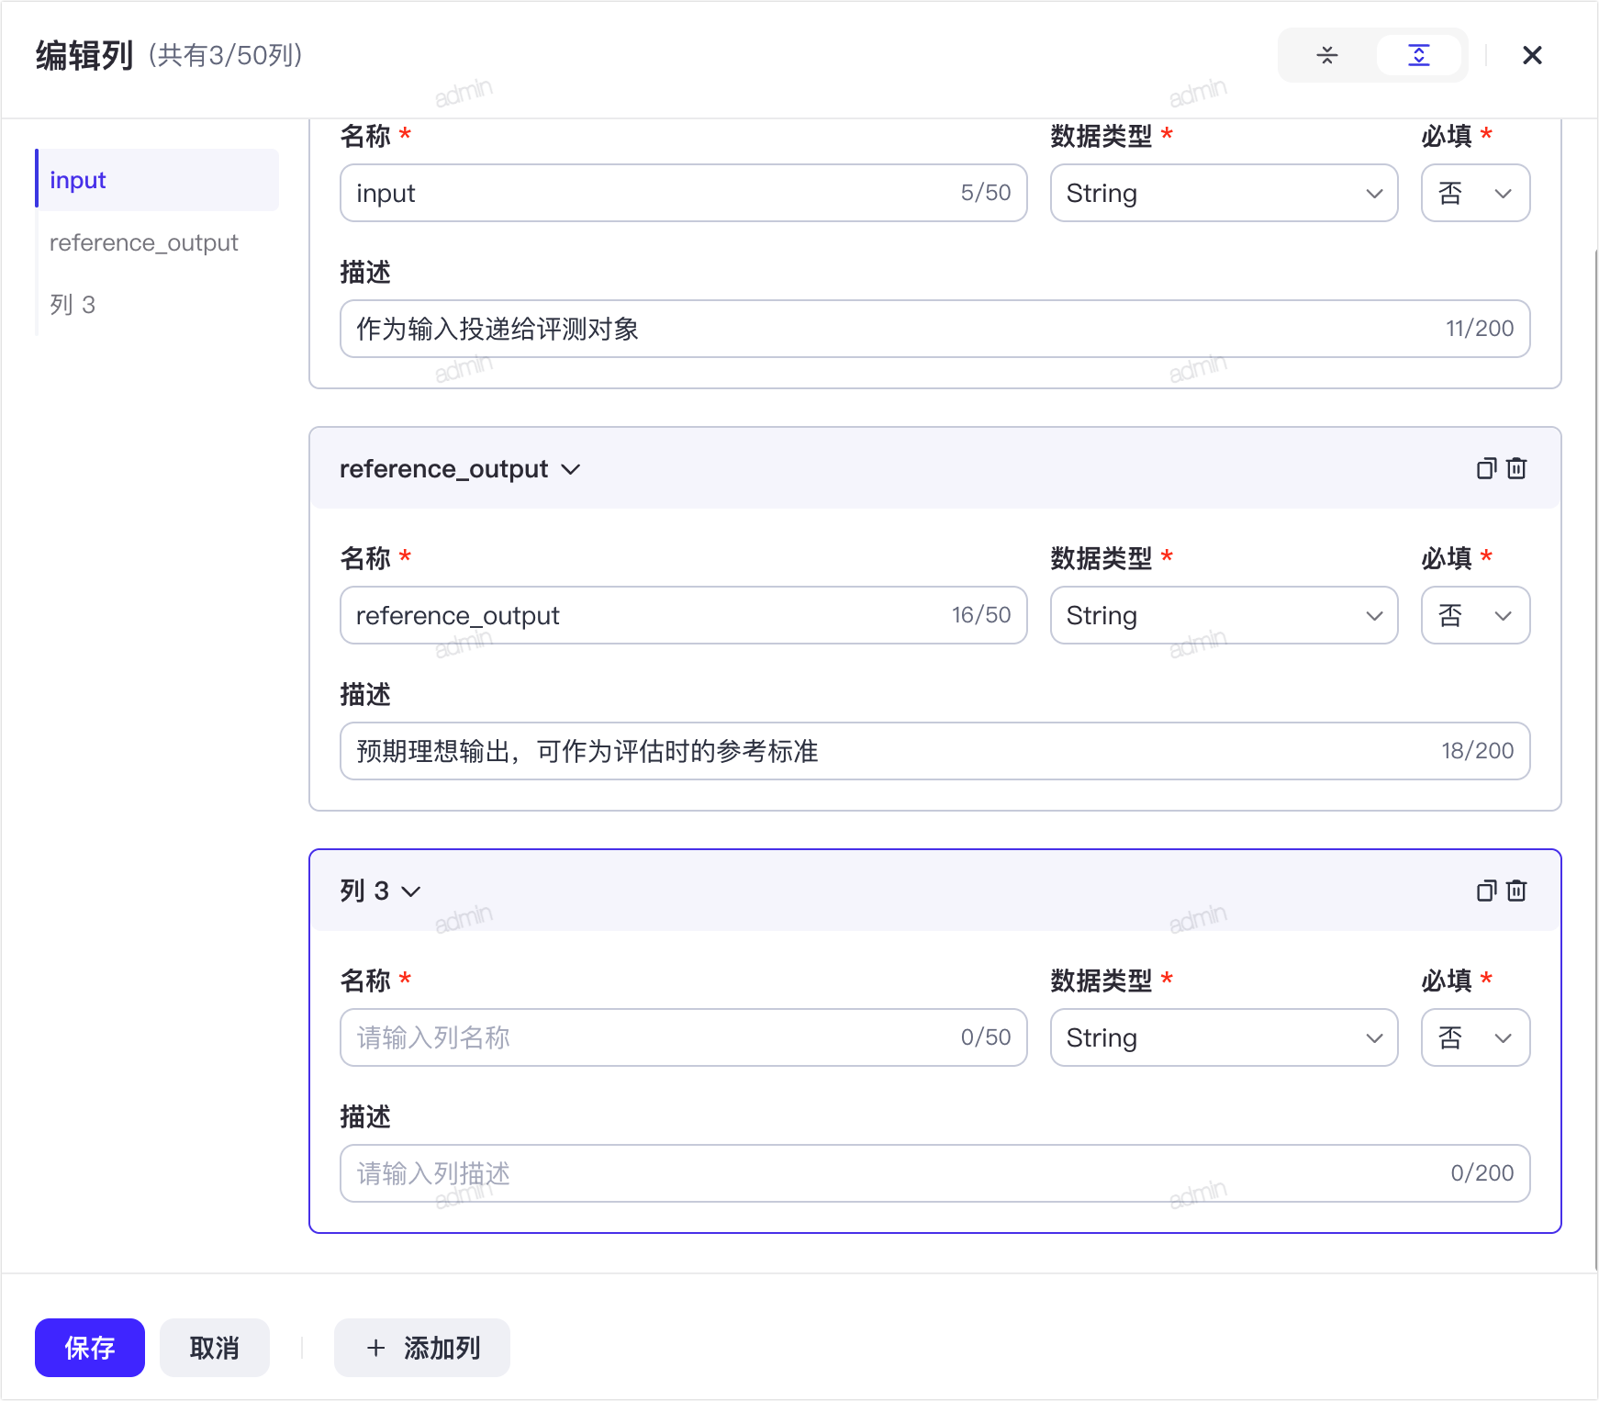Click the collapse all columns icon
The width and height of the screenshot is (1599, 1401).
pos(1326,55)
